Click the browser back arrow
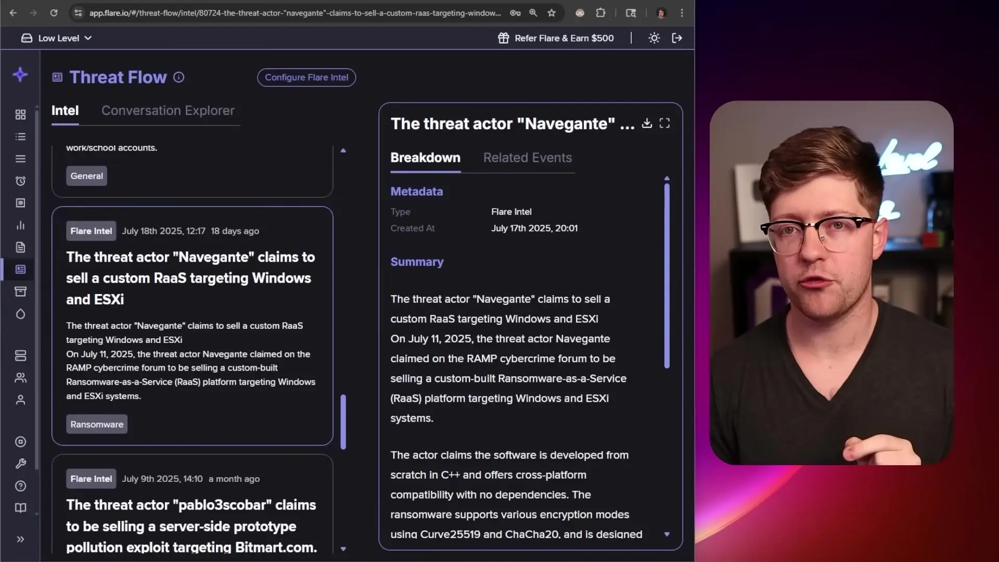This screenshot has height=562, width=999. pos(13,13)
